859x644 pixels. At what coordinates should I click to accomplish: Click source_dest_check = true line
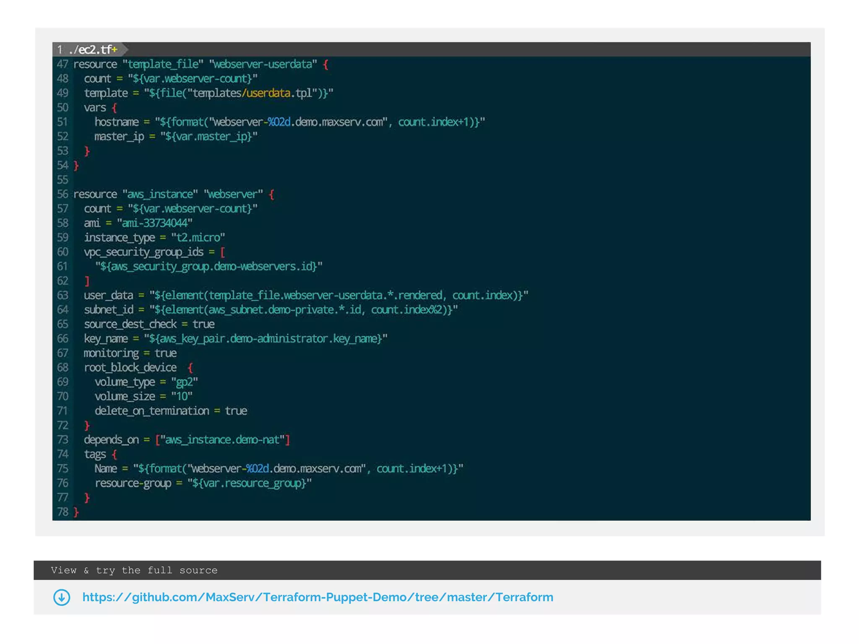(149, 325)
